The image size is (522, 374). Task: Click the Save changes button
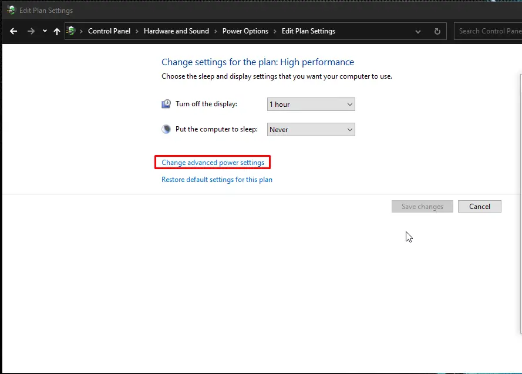coord(422,206)
